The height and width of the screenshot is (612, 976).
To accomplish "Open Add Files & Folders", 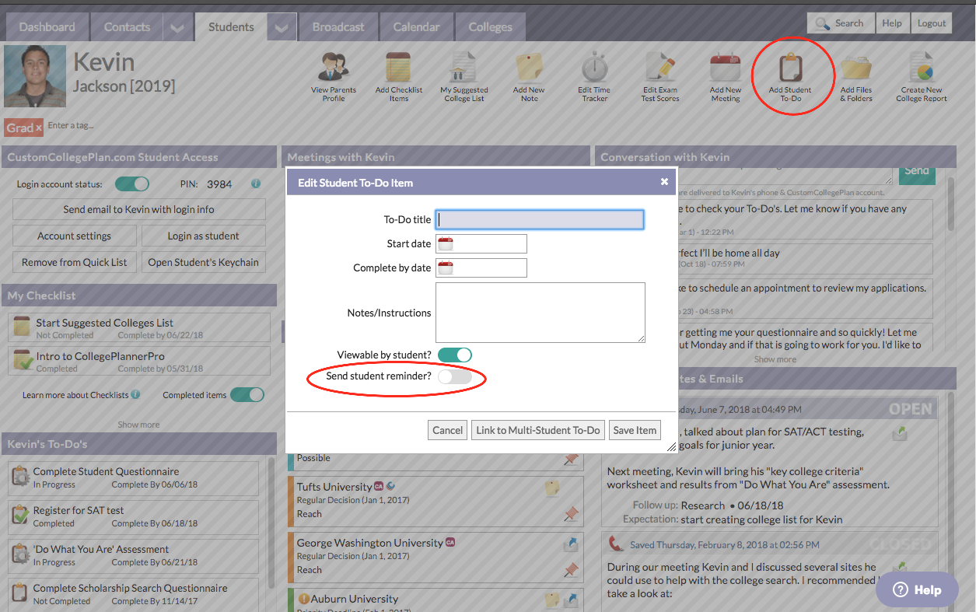I will click(856, 68).
